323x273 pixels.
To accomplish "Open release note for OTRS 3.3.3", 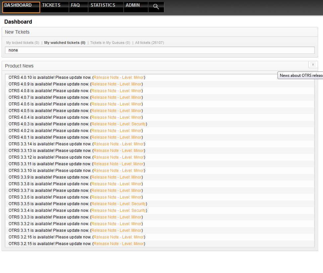I will tap(117, 217).
